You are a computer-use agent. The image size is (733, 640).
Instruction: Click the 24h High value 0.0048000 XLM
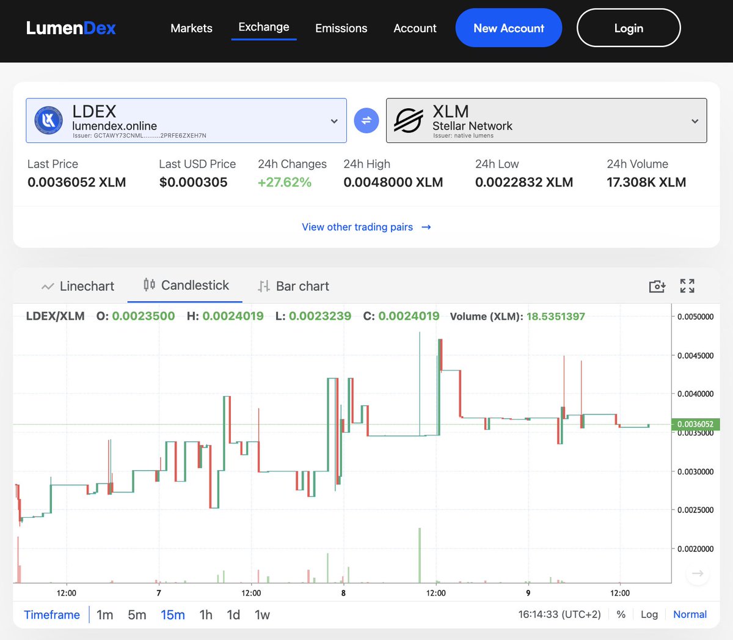[x=393, y=182]
